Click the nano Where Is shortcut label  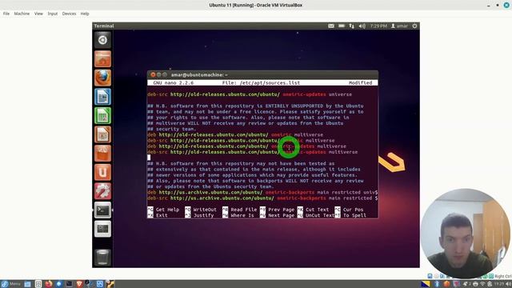point(242,215)
